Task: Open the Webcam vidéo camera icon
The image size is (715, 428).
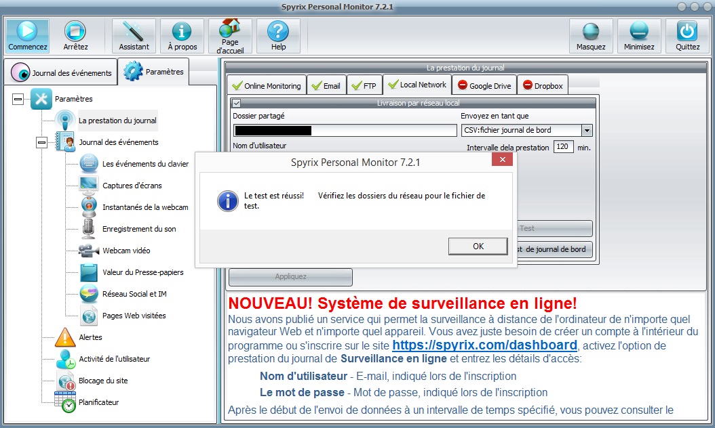Action: [x=88, y=251]
